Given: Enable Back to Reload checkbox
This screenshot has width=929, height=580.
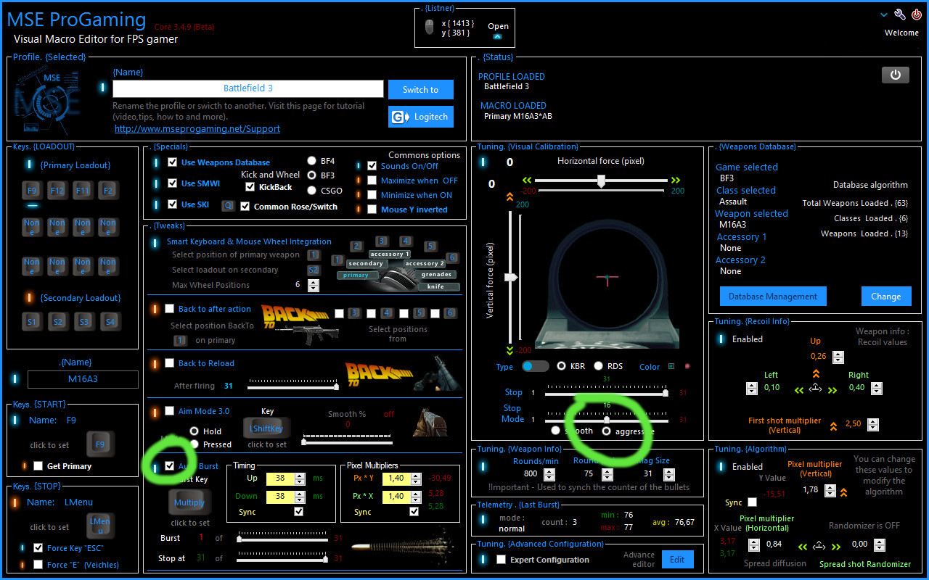Looking at the screenshot, I should pyautogui.click(x=170, y=363).
